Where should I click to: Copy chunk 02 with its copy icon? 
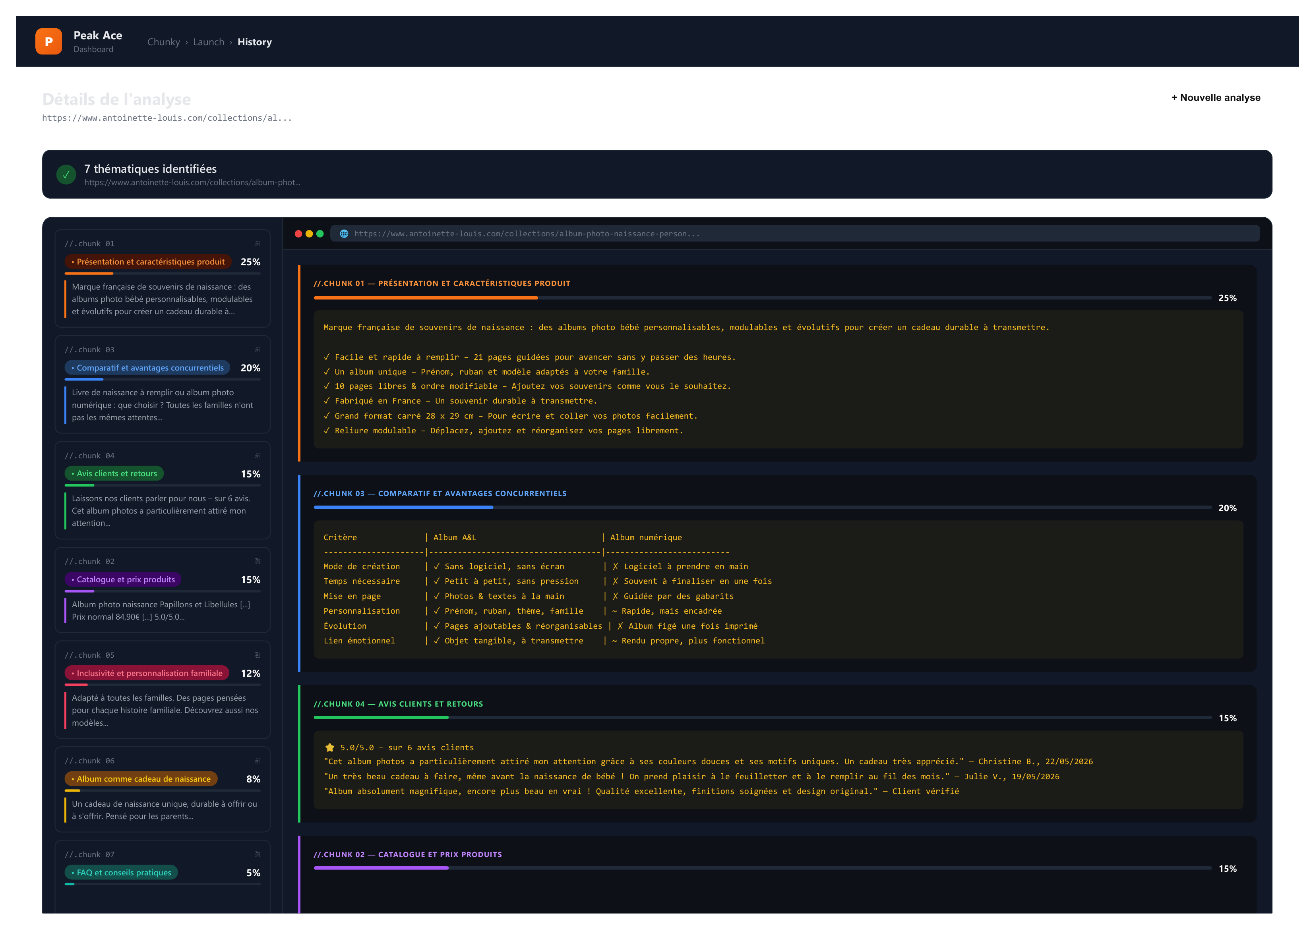point(257,561)
